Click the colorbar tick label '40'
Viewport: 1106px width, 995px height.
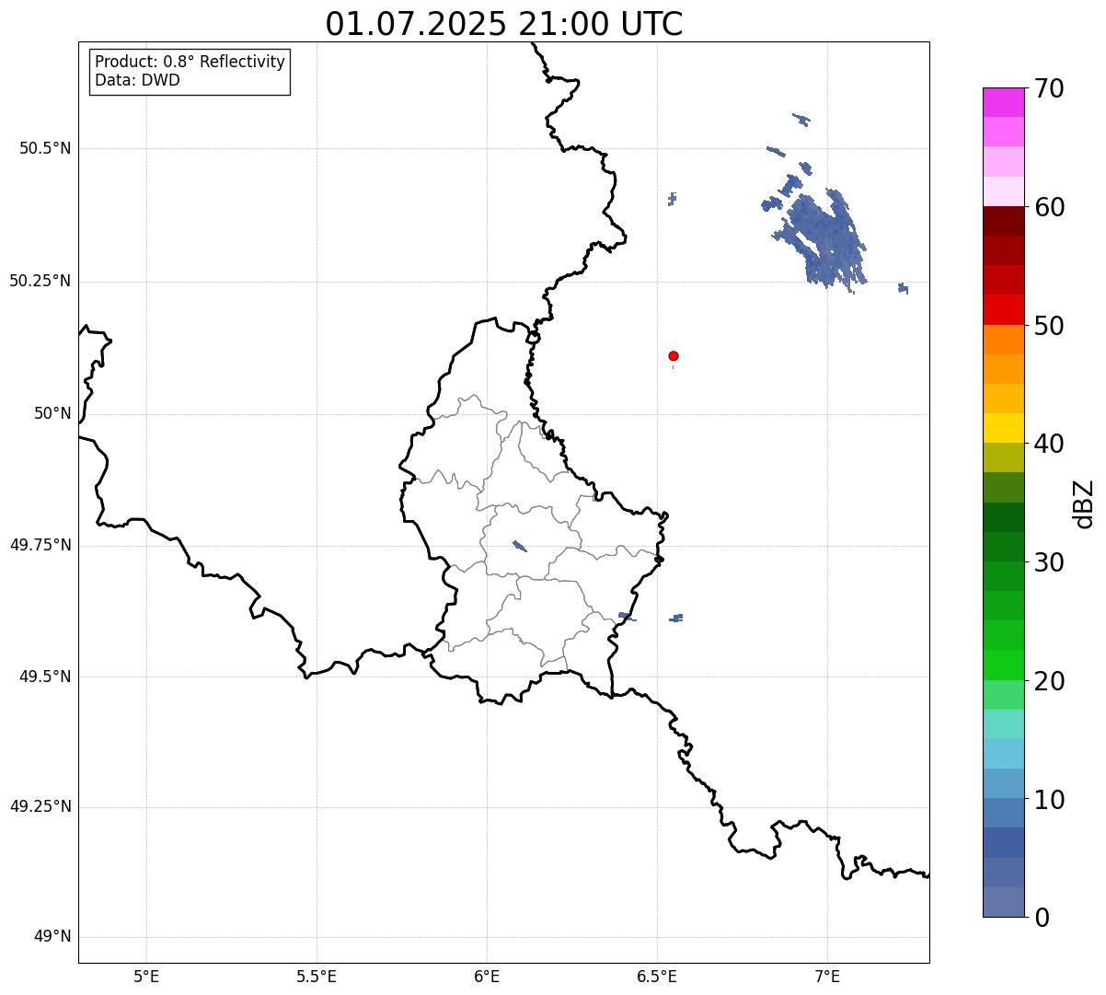click(x=1049, y=444)
